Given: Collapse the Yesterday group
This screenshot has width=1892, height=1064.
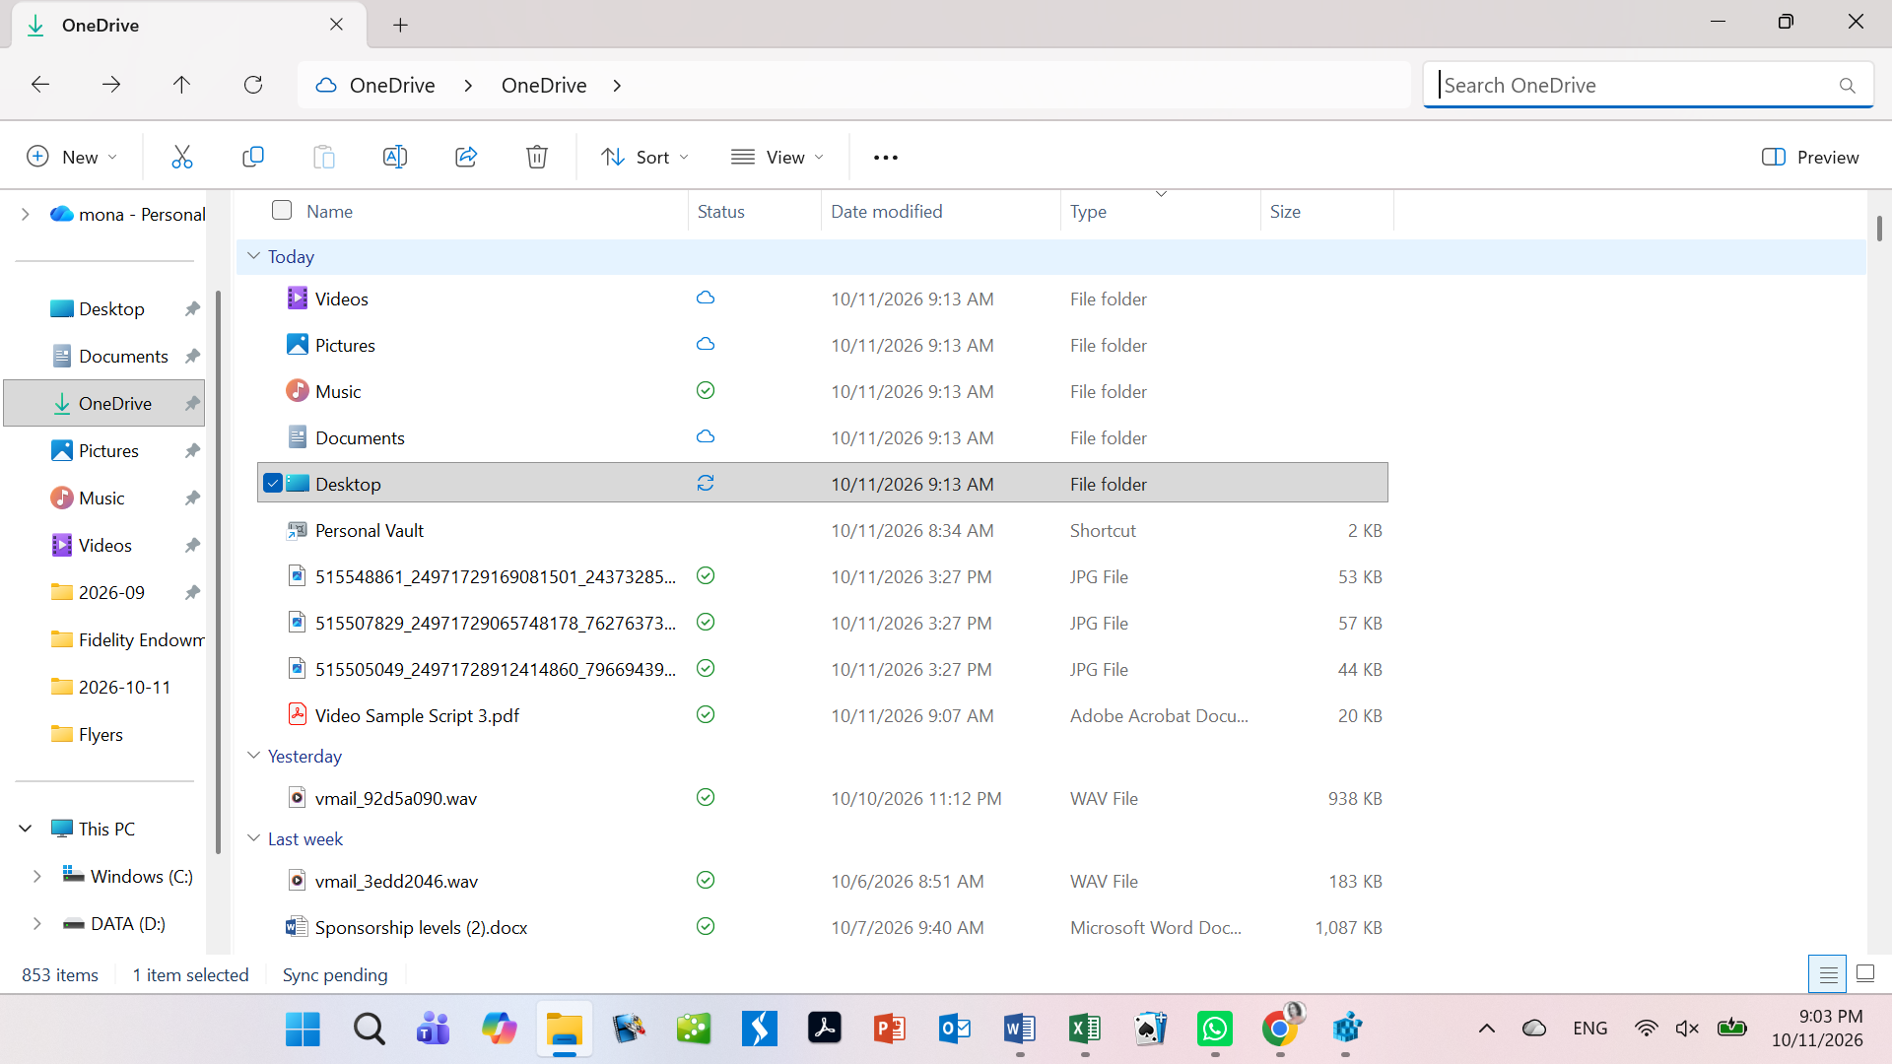Looking at the screenshot, I should click(254, 756).
